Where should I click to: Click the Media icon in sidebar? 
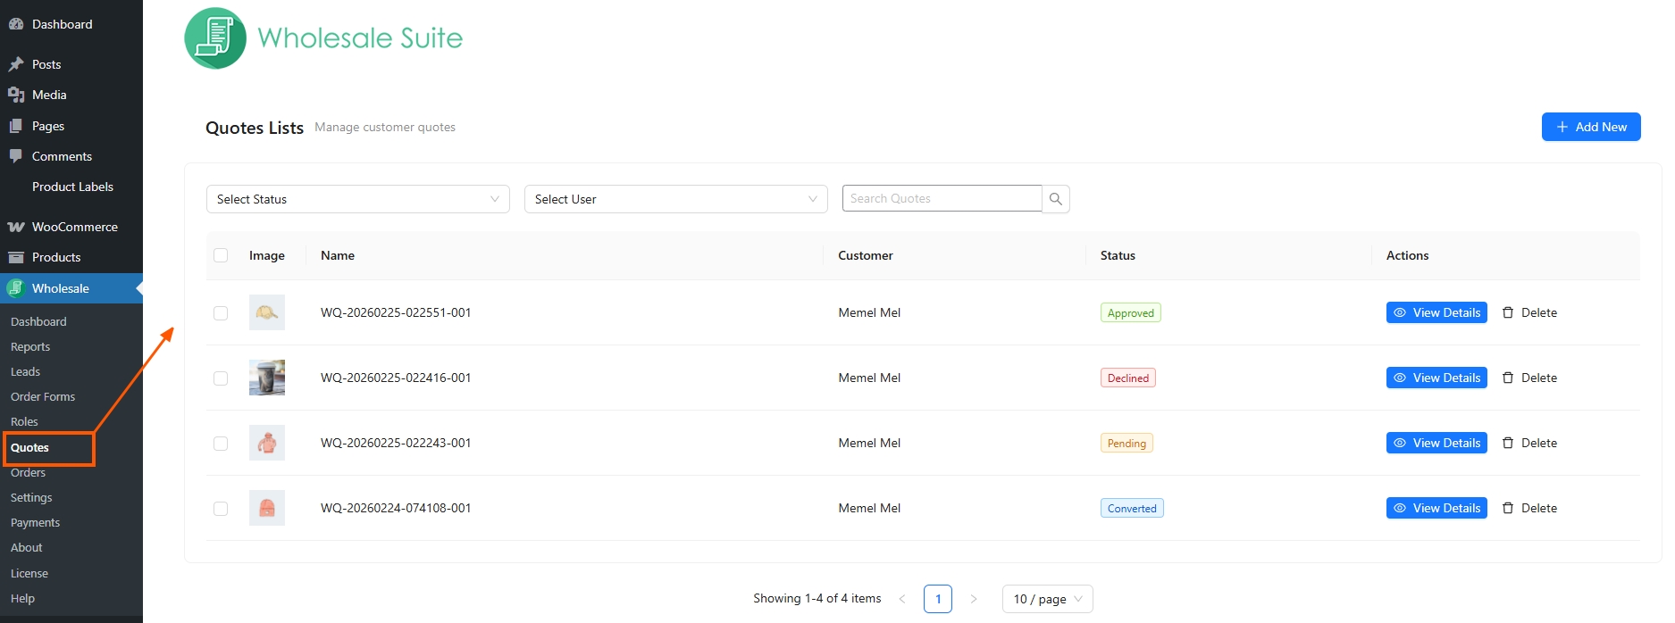tap(16, 95)
